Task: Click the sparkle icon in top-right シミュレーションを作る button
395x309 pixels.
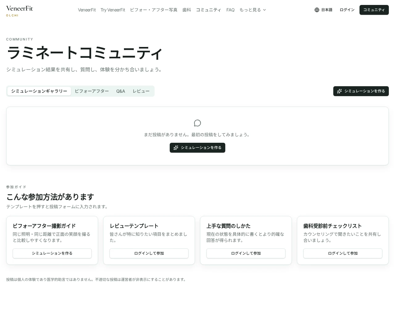Action: pos(339,91)
